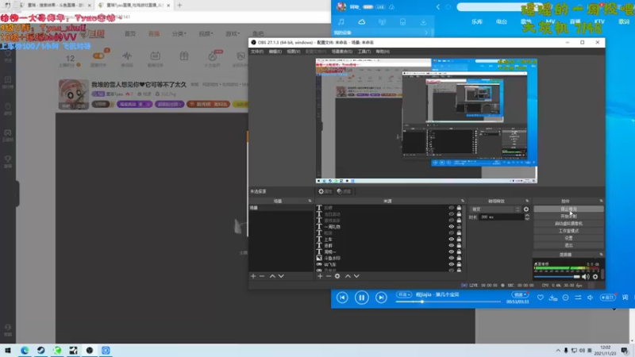Pause the playing song
The height and width of the screenshot is (357, 635).
362,297
